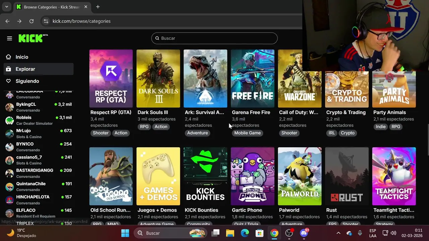Click the Shooter tag under Respect RP

tap(101, 133)
